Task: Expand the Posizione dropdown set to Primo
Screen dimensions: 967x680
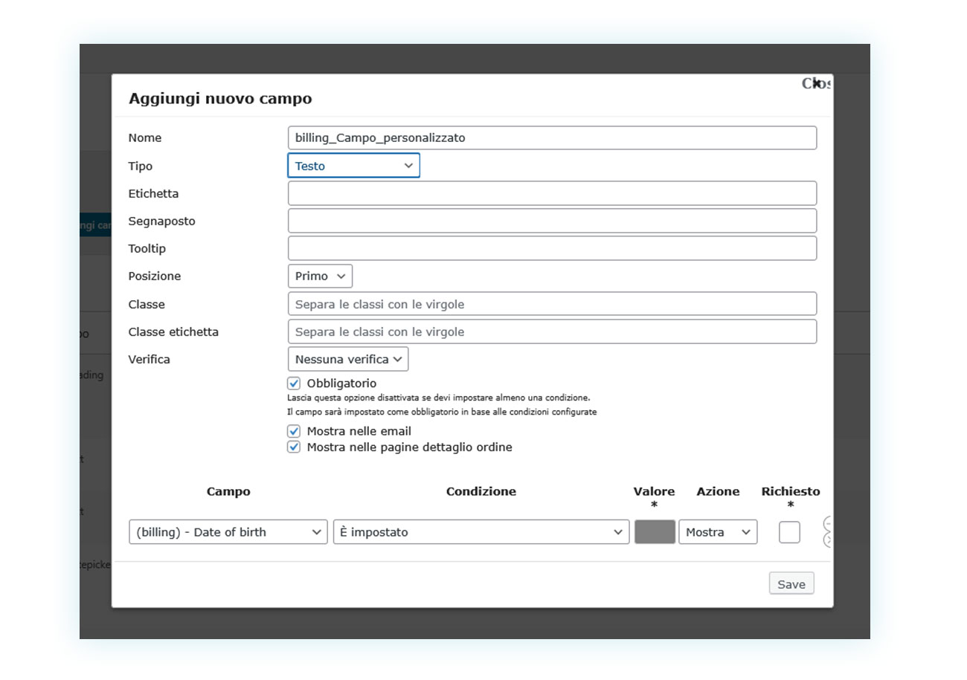Action: 320,276
